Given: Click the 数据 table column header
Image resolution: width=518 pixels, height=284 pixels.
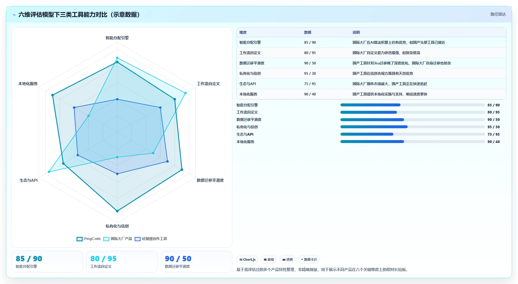Looking at the screenshot, I should pyautogui.click(x=308, y=33).
